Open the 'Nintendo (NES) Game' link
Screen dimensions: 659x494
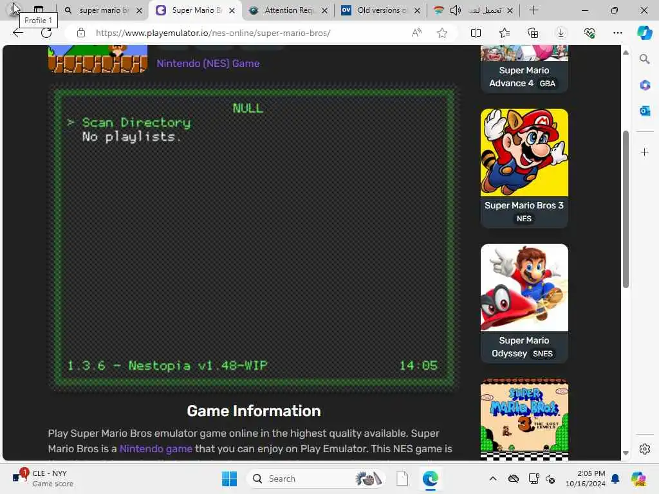click(x=208, y=64)
